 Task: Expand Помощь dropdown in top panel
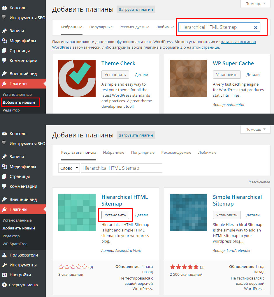(x=255, y=3)
